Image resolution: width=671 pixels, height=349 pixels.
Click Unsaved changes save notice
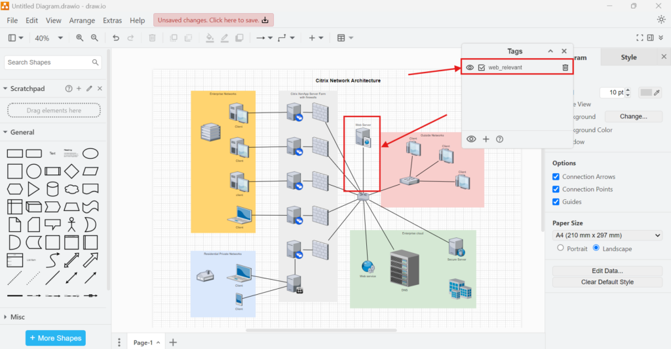tap(214, 20)
